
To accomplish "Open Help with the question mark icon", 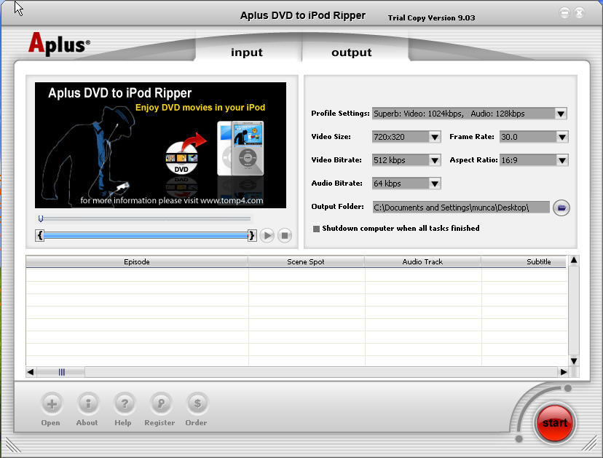I will coord(125,404).
